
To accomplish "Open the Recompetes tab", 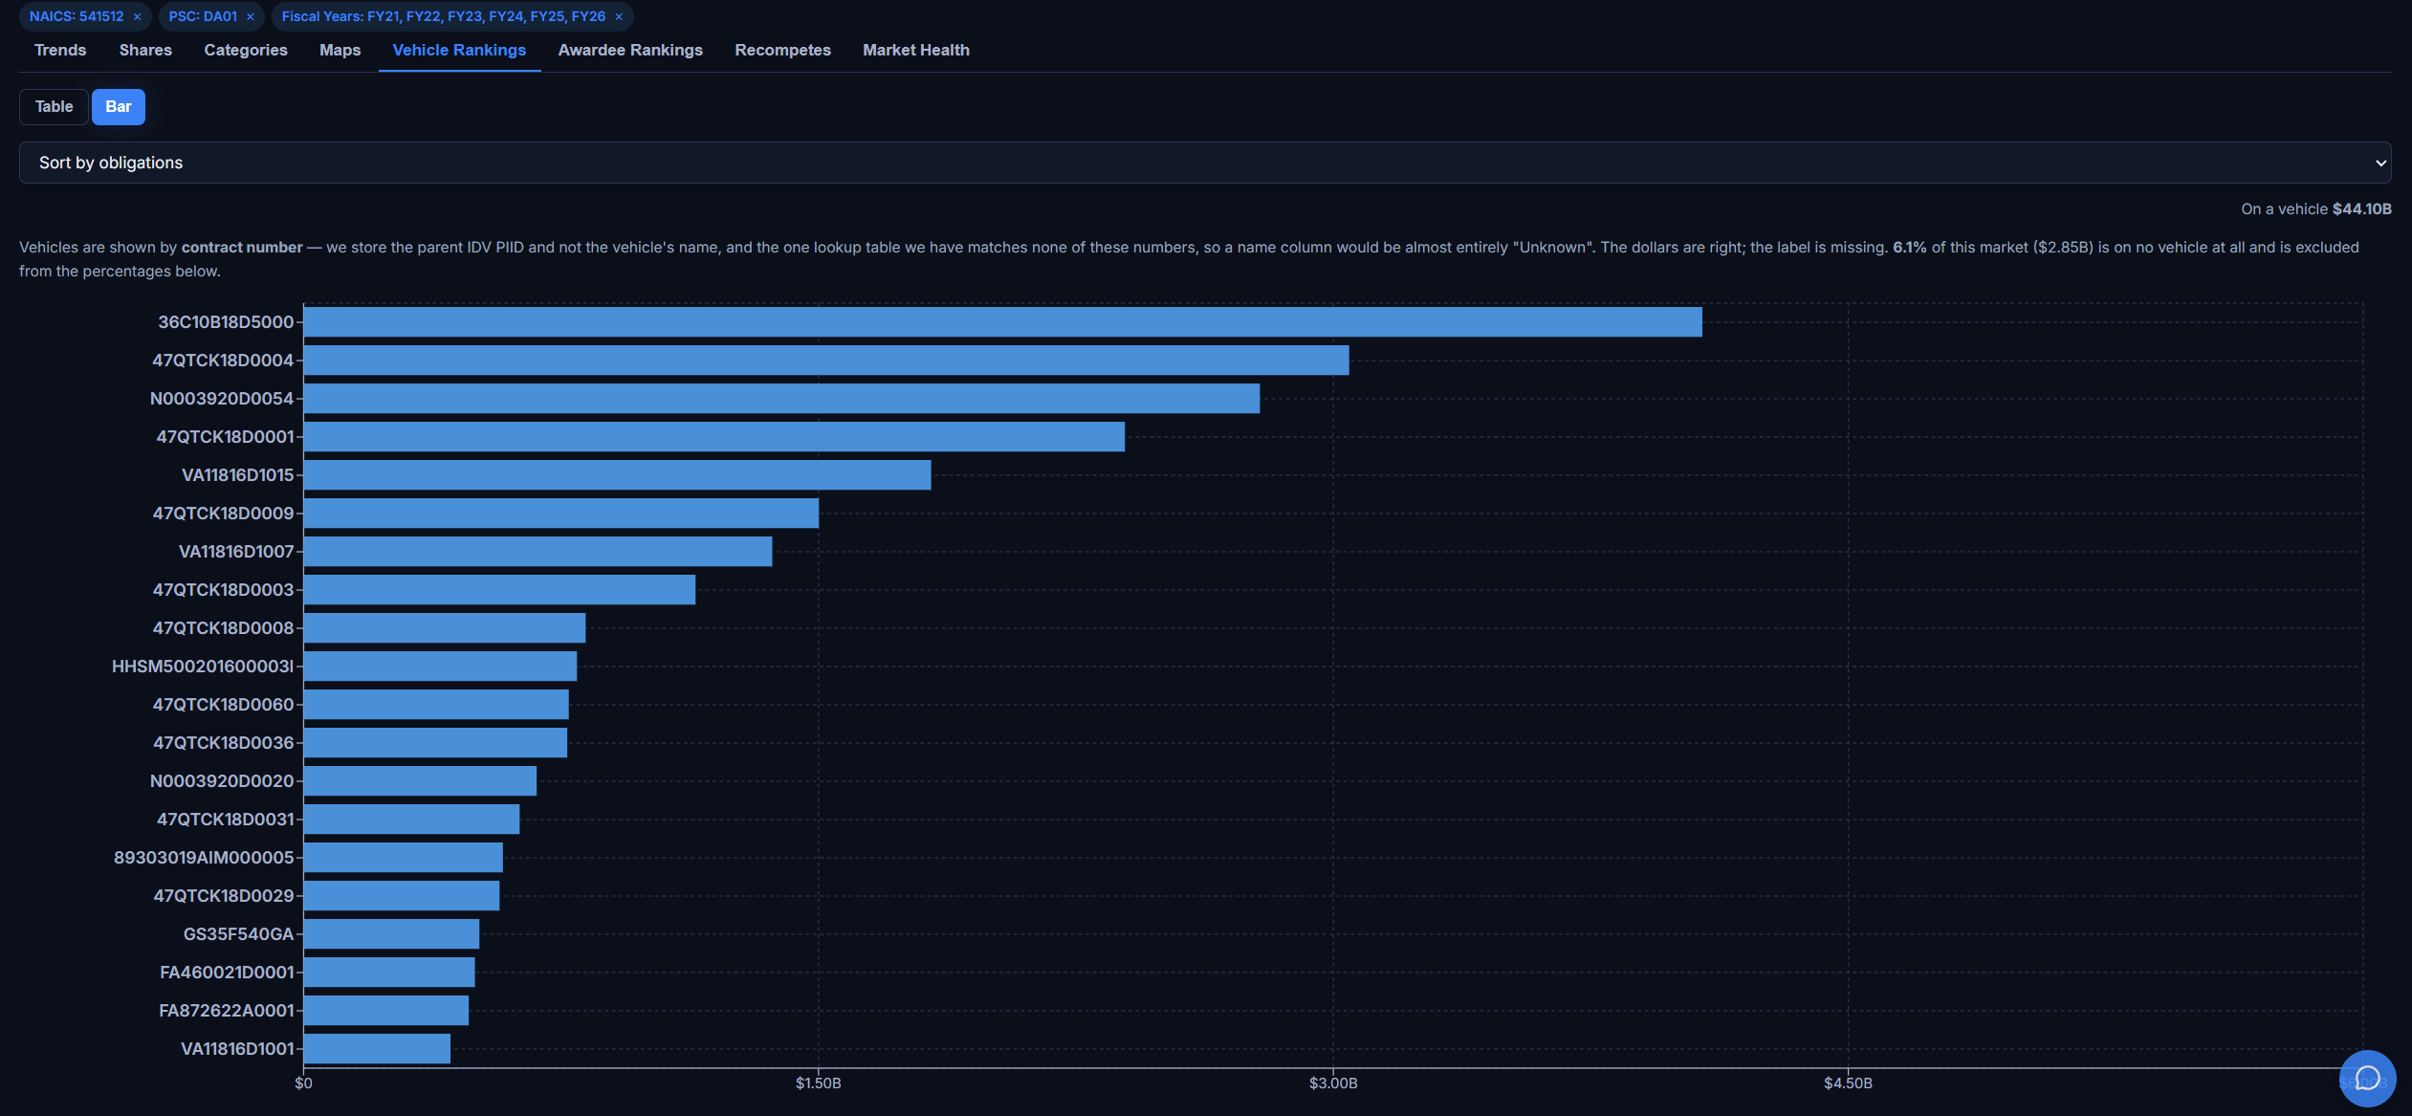I will 782,50.
